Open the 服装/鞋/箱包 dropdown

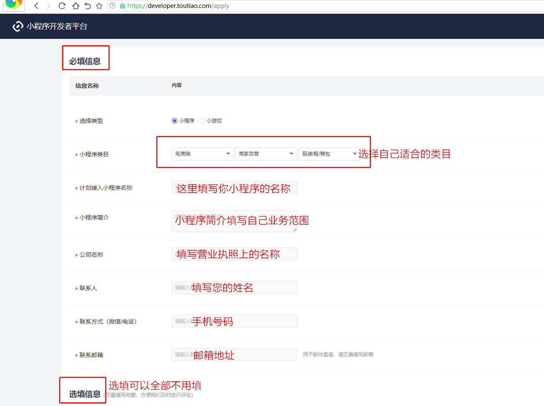(329, 154)
